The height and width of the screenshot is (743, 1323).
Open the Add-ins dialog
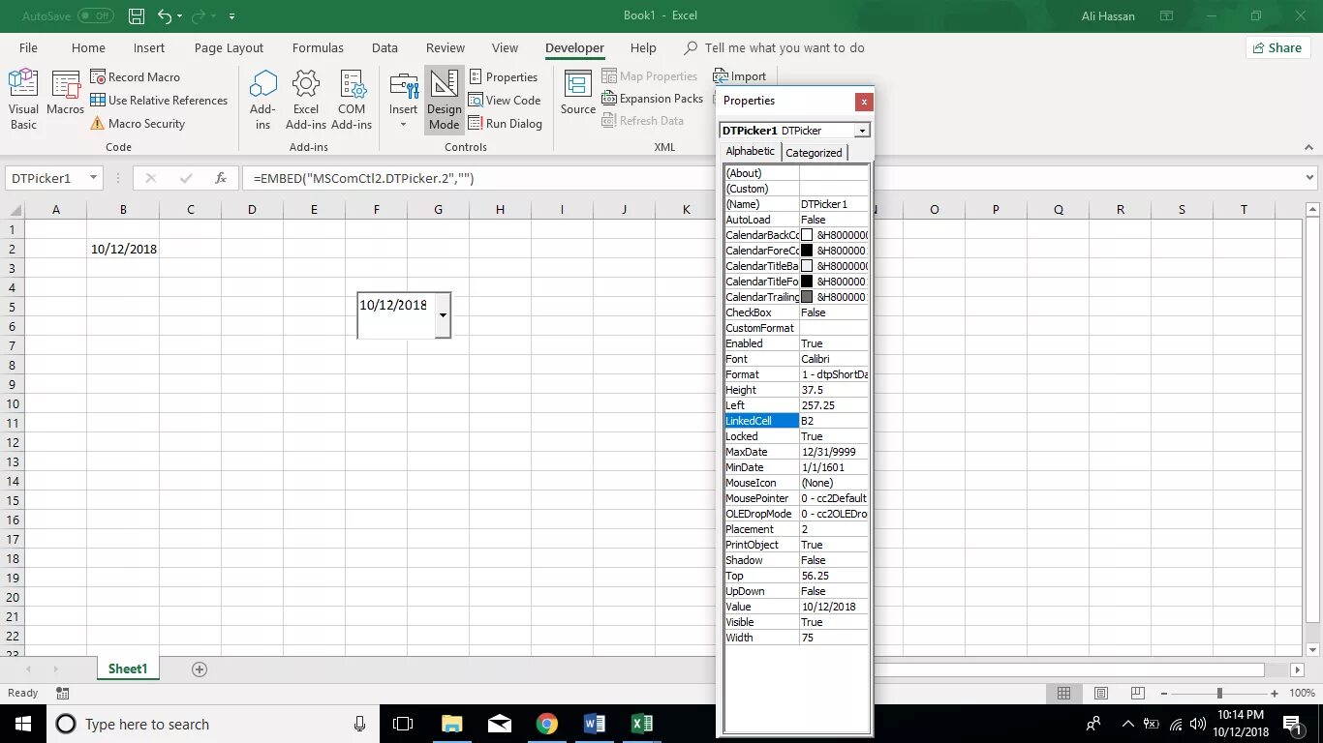click(x=262, y=100)
